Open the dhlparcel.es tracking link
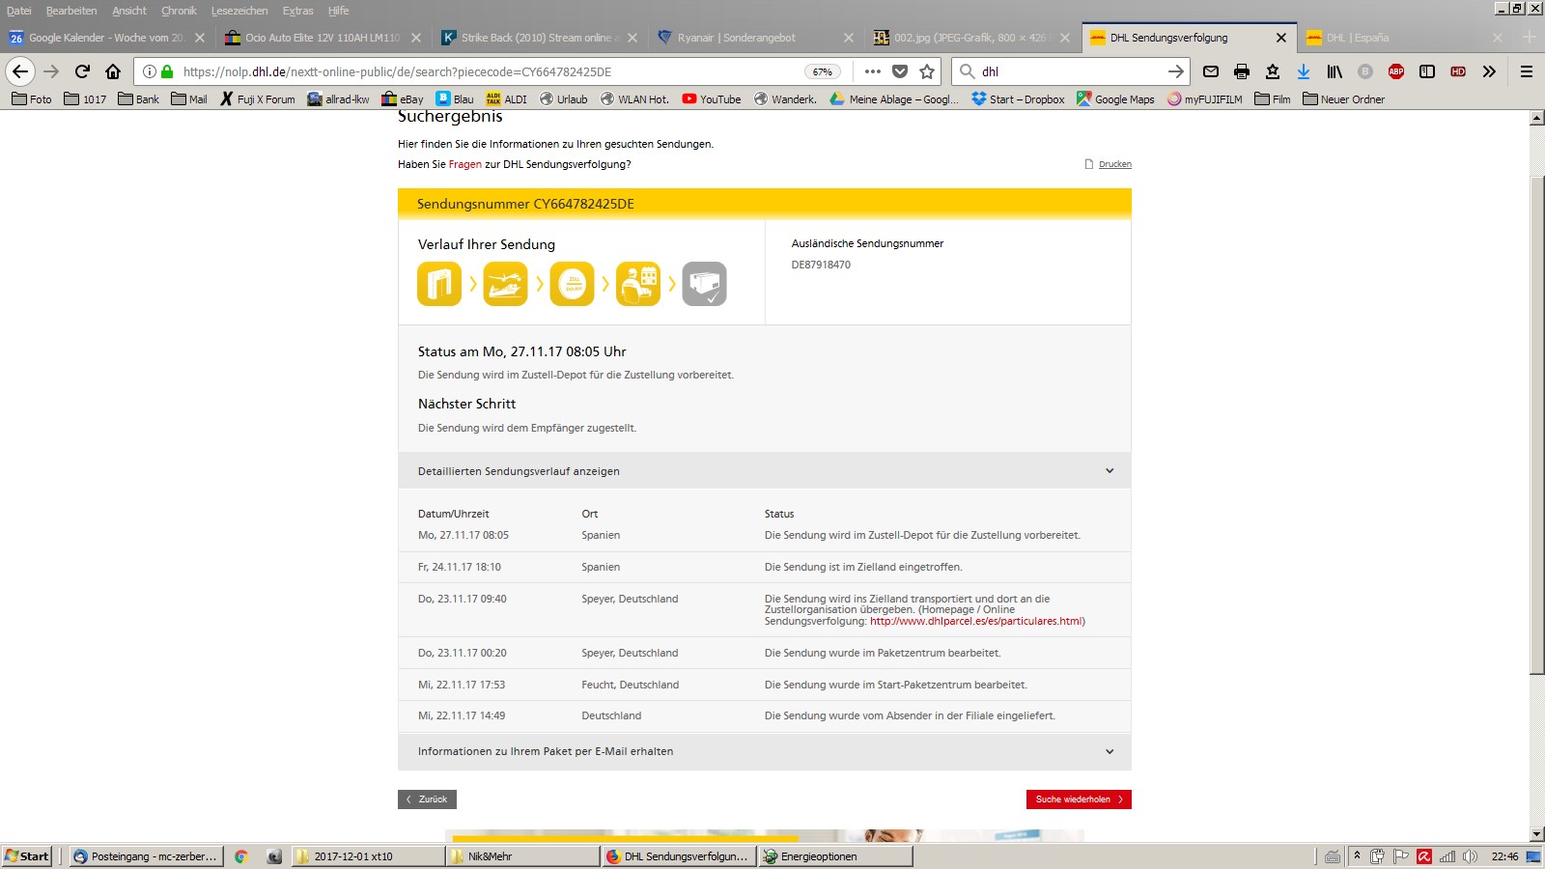The width and height of the screenshot is (1545, 869). point(976,621)
